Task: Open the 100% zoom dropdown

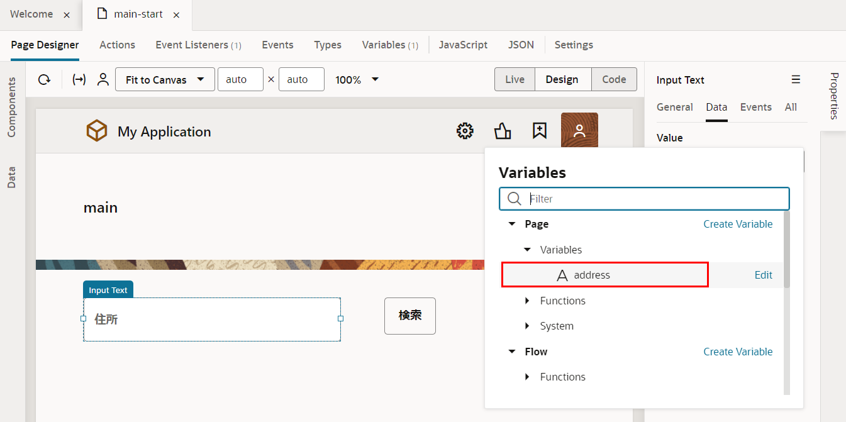Action: click(x=357, y=80)
